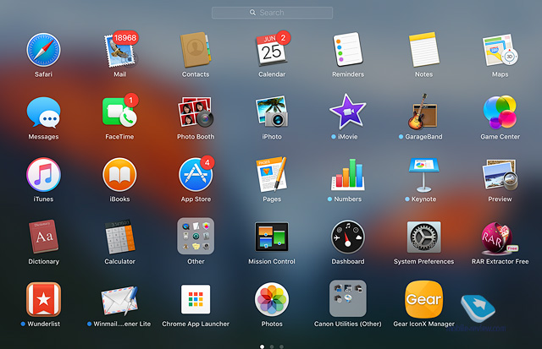Launch Dashboard
This screenshot has height=349, width=542.
coord(348,237)
